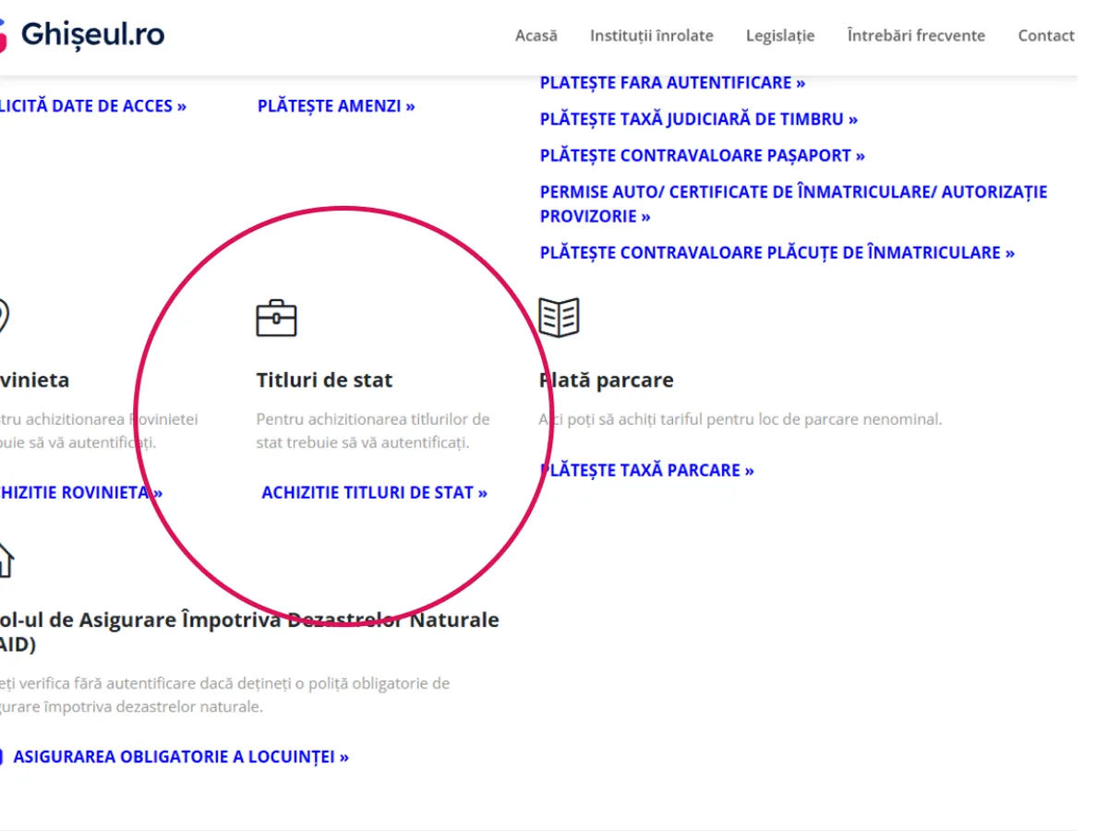Image resolution: width=1108 pixels, height=831 pixels.
Task: Click the PLĂTEȘTE TAXĂ PARCARE link
Action: [646, 471]
